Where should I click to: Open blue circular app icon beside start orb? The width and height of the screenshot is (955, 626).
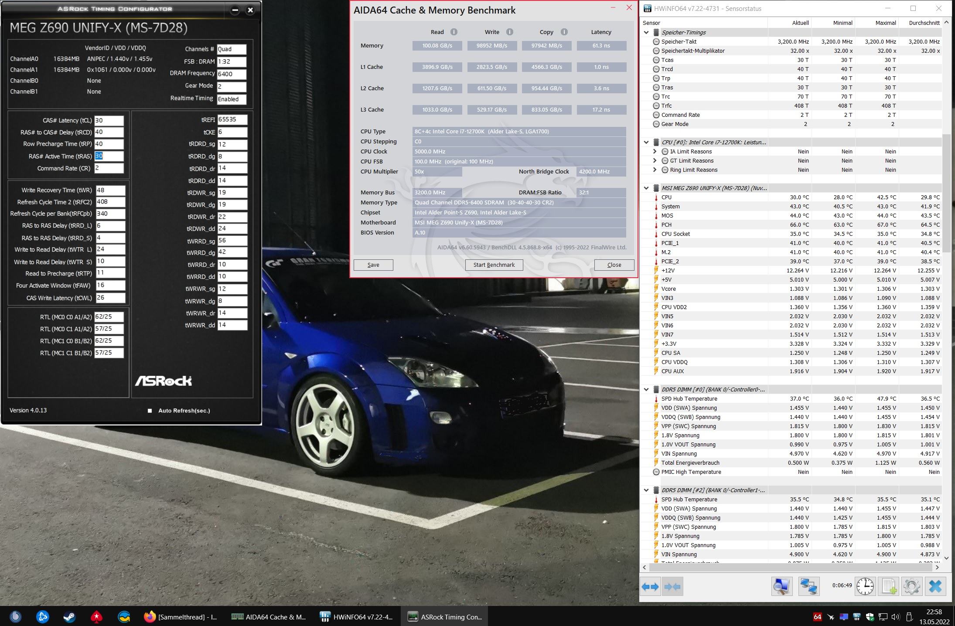coord(42,617)
